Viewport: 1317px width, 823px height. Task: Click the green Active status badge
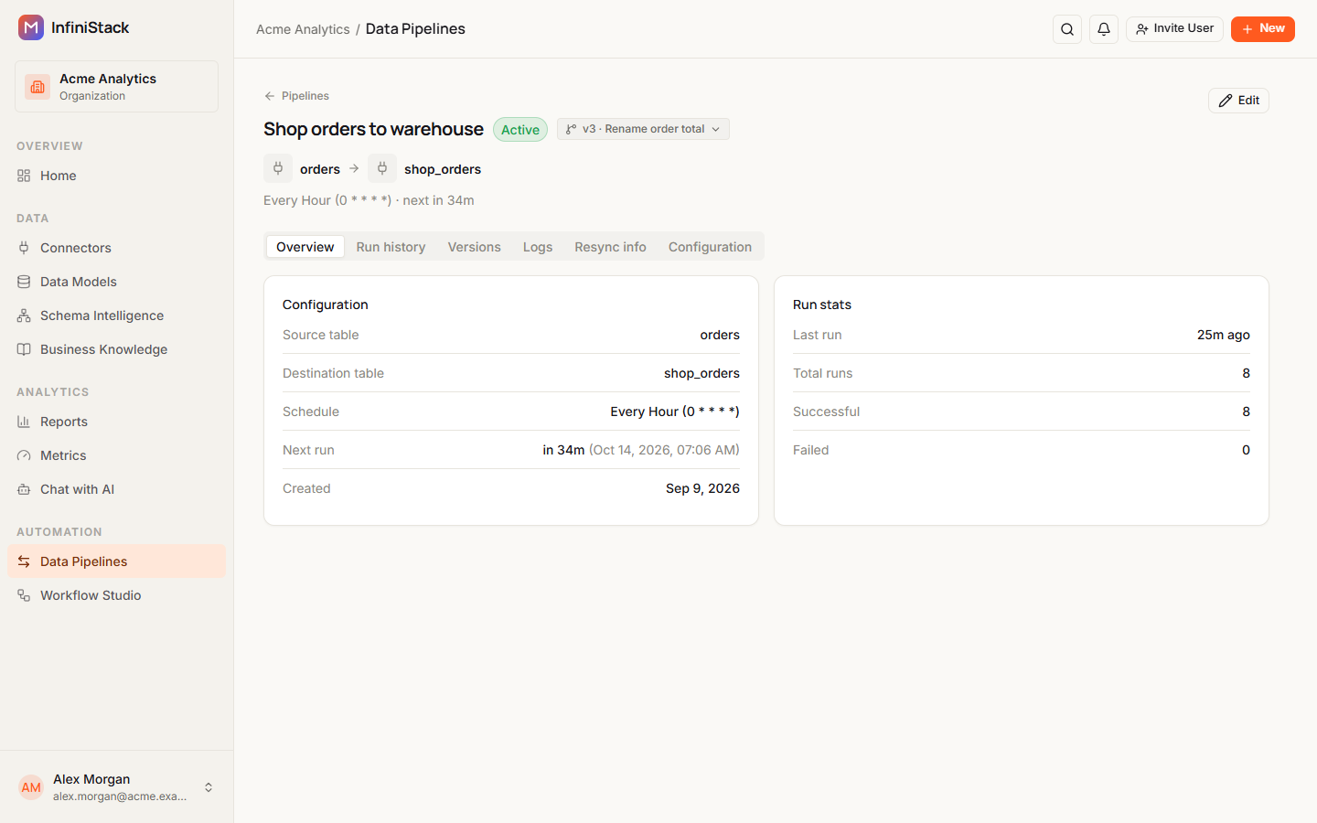click(520, 130)
